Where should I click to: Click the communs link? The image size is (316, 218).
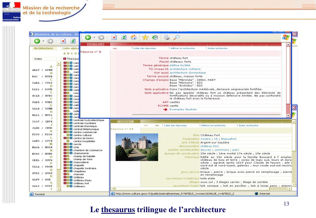(x=221, y=150)
